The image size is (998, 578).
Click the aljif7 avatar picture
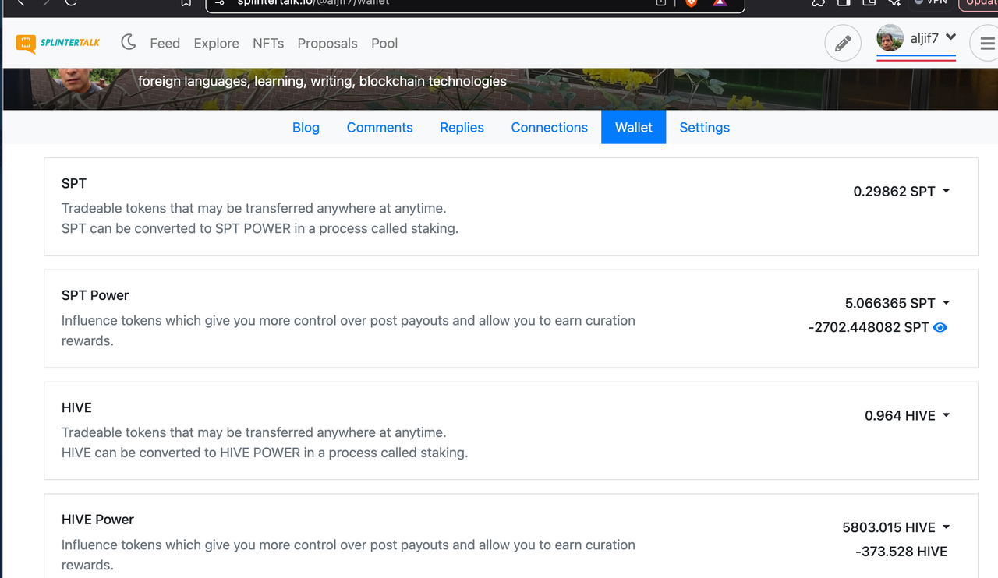[890, 37]
